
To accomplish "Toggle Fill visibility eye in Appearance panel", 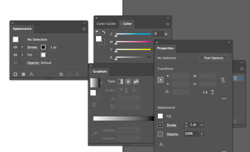I will pos(15,55).
